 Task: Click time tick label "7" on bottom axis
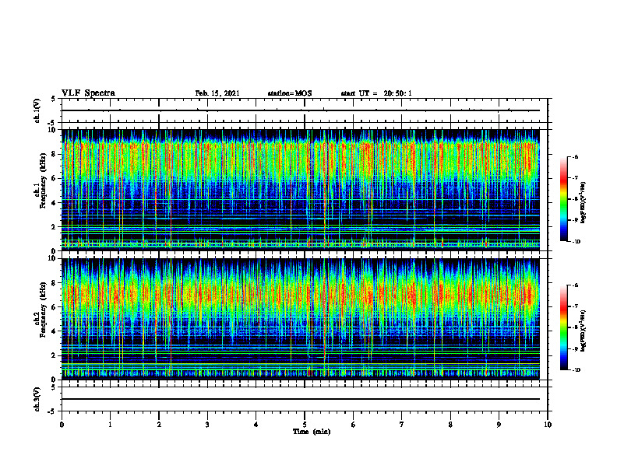tap(402, 425)
